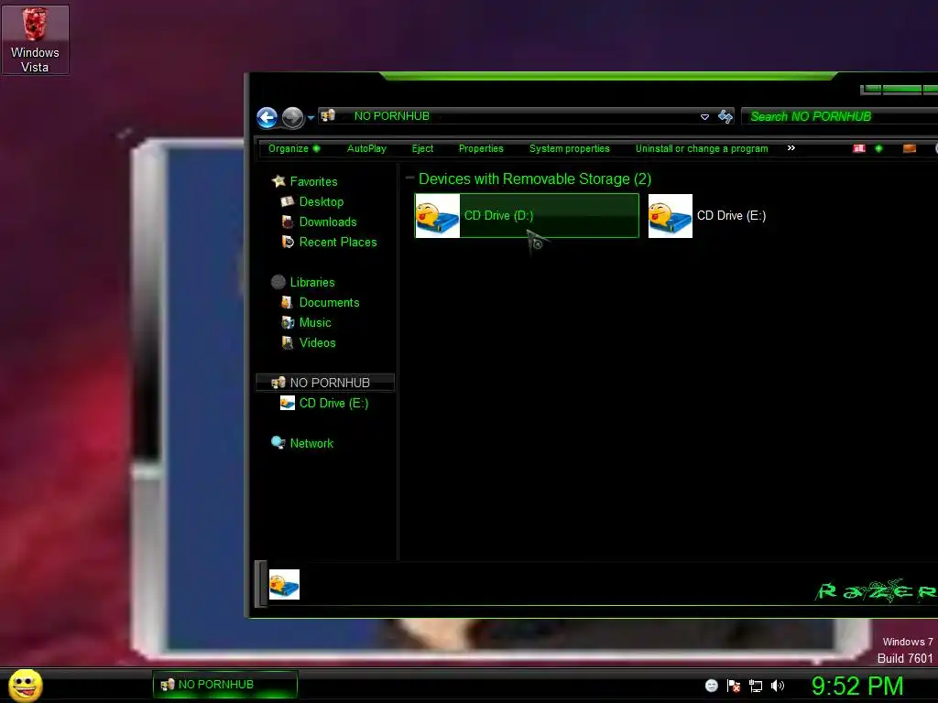
Task: Open CD Drive (E:) in navigation pane
Action: 333,403
